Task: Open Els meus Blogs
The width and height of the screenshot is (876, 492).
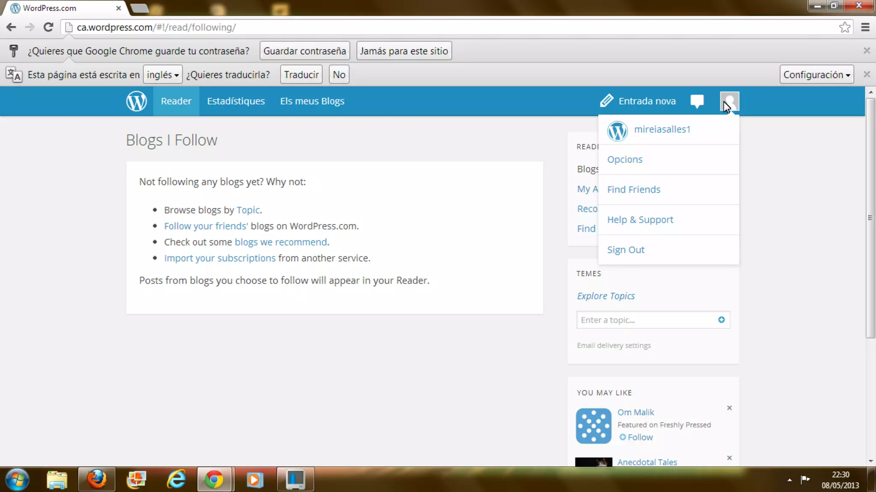Action: point(312,101)
